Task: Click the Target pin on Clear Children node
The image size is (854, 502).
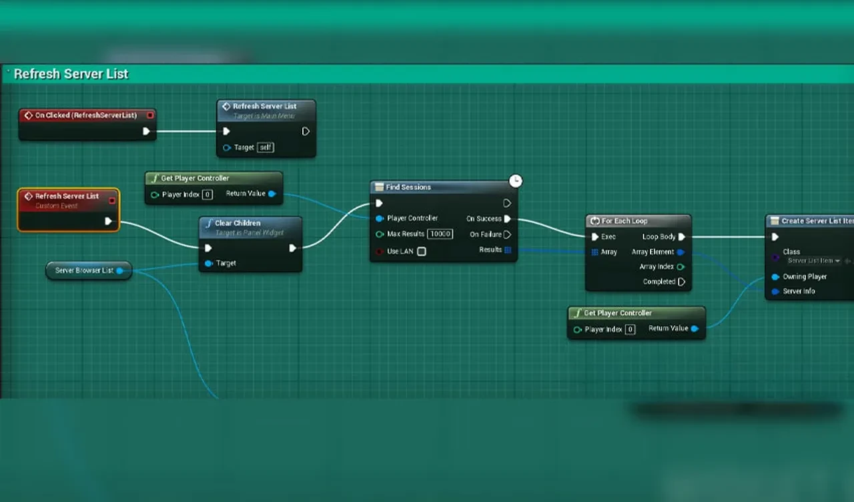Action: [209, 264]
